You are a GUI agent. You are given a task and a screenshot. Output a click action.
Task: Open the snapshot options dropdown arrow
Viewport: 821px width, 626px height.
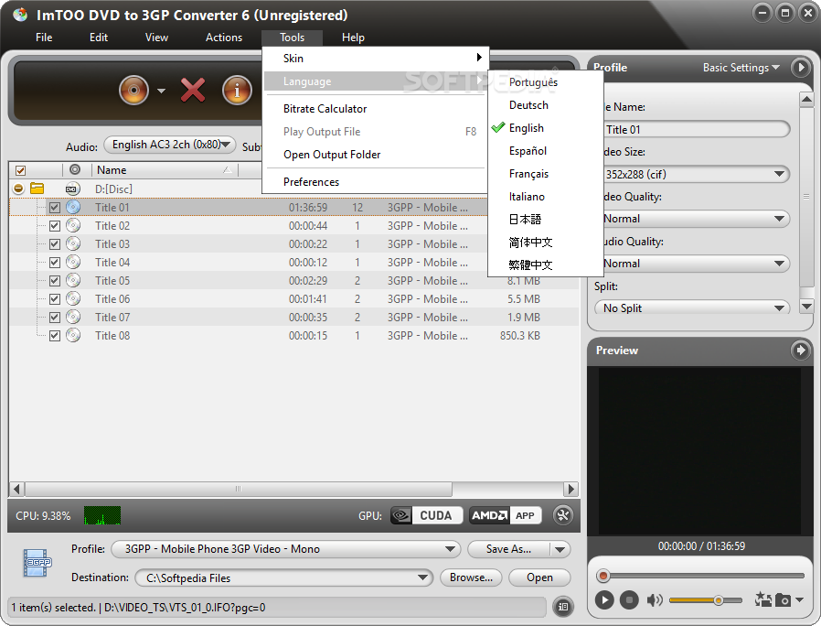click(x=799, y=599)
